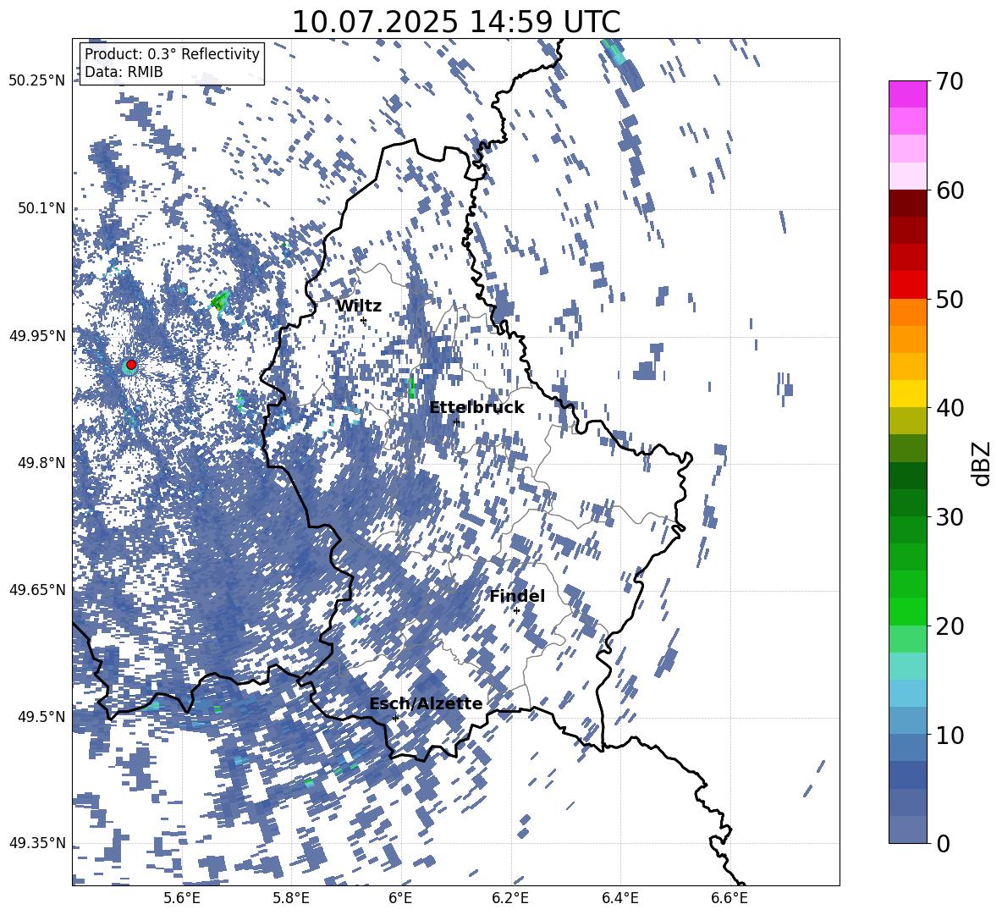Click the 6.4°E longitude label

(x=619, y=898)
